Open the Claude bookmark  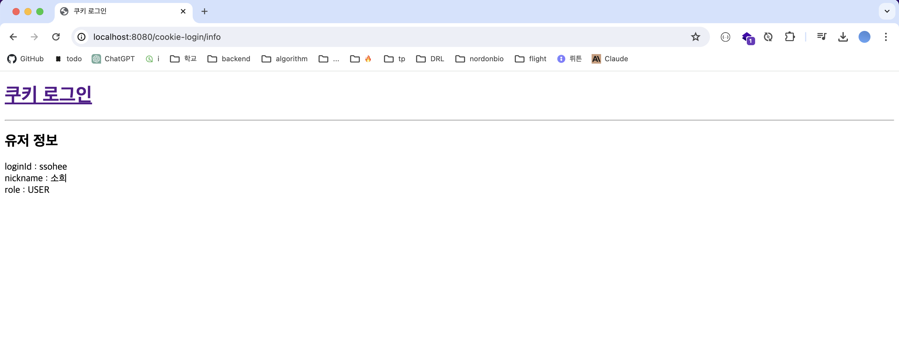(x=610, y=59)
